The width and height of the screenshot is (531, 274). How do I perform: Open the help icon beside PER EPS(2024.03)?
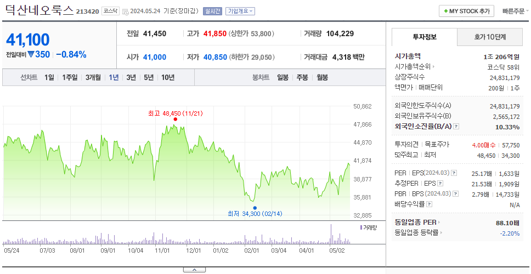(x=454, y=173)
